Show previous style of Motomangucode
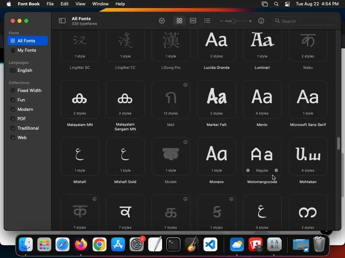This screenshot has height=258, width=345. tap(248, 170)
